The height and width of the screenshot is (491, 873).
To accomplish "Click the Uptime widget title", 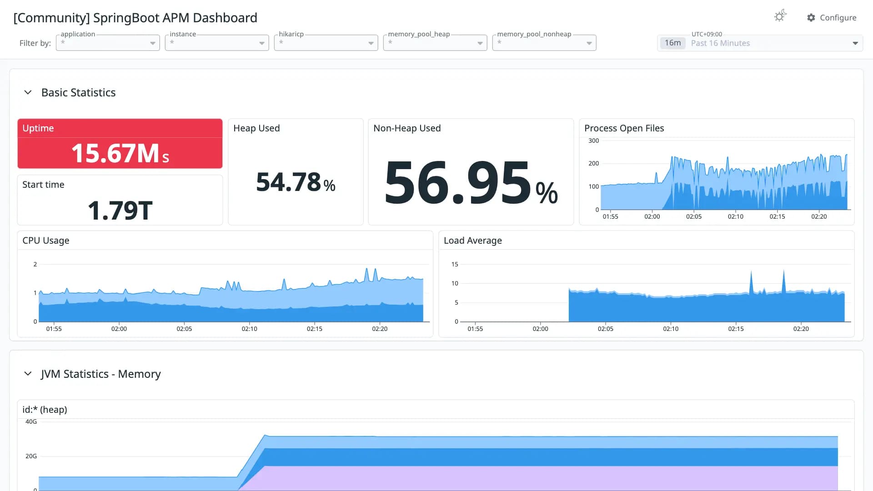I will click(38, 128).
